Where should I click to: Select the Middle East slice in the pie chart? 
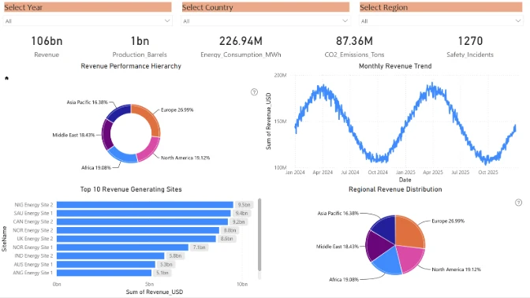click(x=377, y=246)
